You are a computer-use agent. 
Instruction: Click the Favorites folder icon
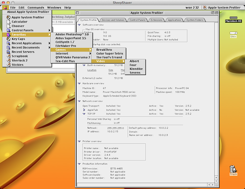coord(8,34)
